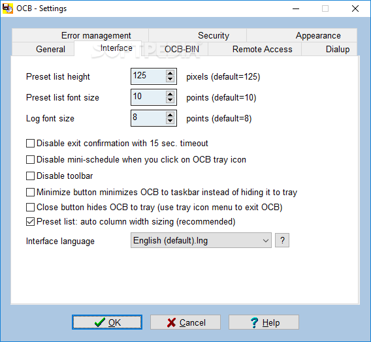Click the 'Preset list font size' label
Image resolution: width=371 pixels, height=342 pixels.
pyautogui.click(x=63, y=98)
